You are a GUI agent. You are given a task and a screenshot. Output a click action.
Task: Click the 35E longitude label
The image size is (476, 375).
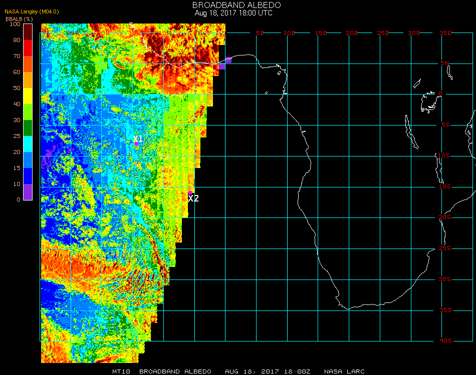446,33
